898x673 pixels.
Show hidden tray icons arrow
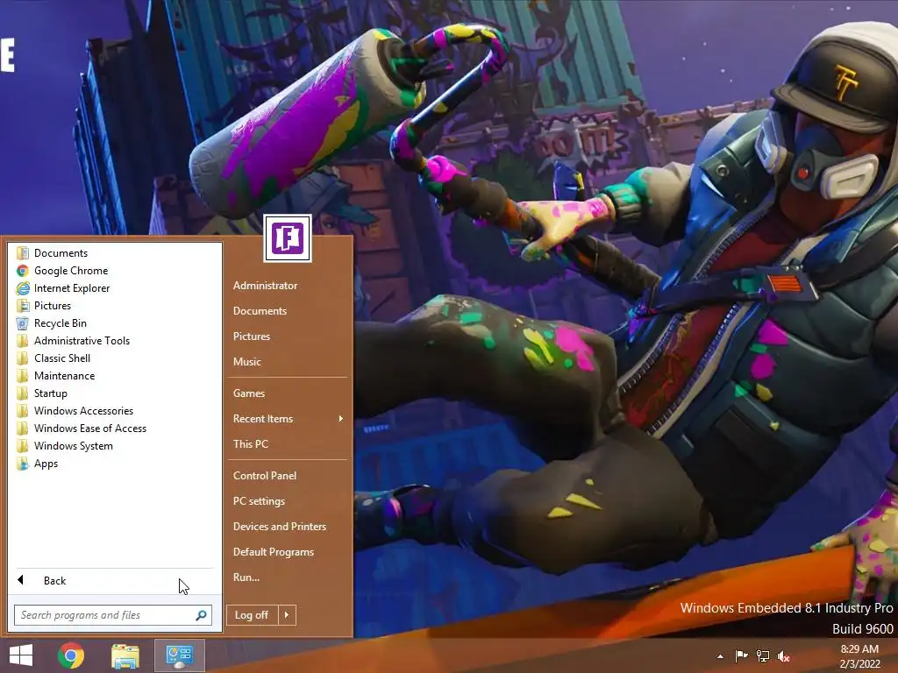click(720, 656)
